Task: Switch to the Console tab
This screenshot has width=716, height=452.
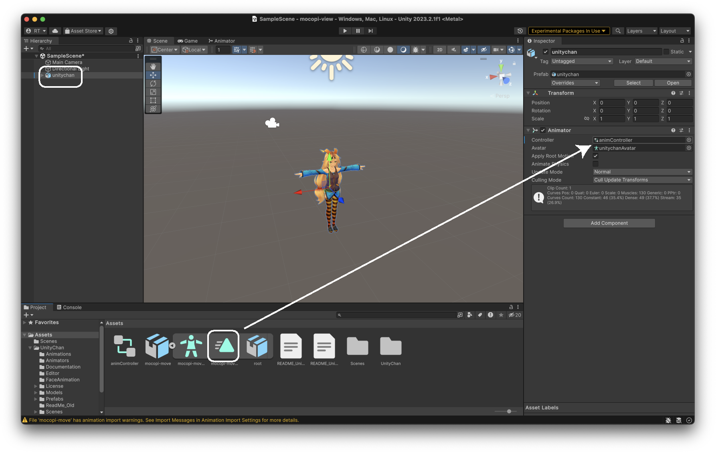Action: 69,307
